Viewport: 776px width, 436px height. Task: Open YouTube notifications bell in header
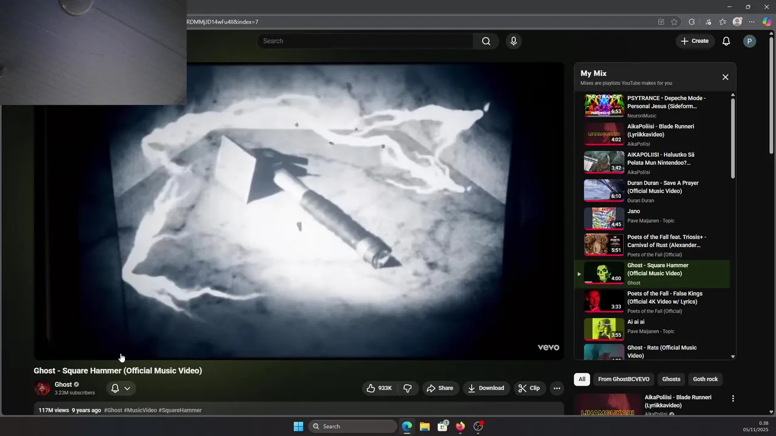726,41
